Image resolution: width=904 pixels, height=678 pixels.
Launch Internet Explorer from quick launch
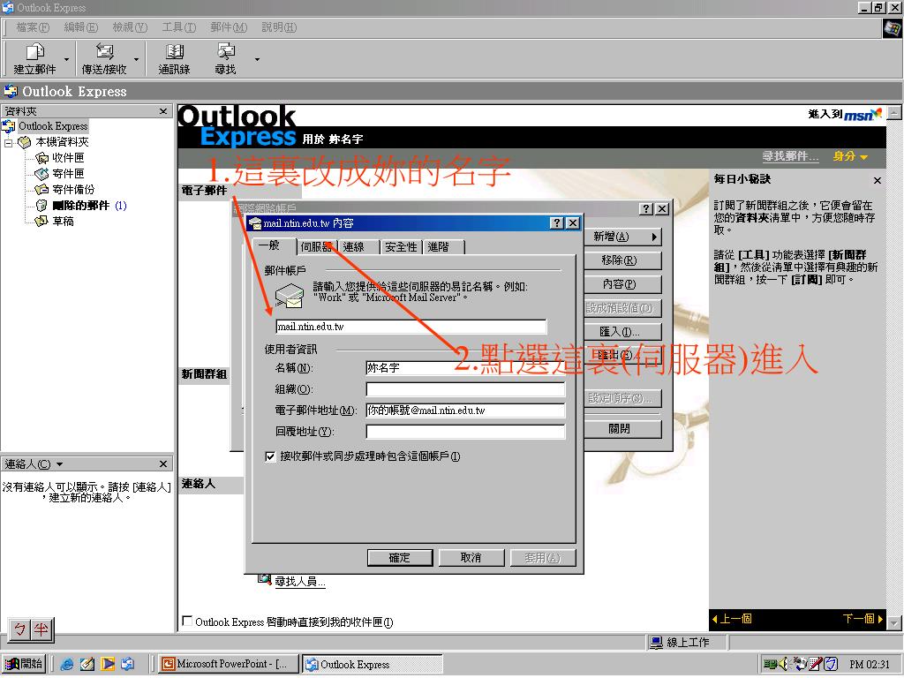click(x=67, y=664)
